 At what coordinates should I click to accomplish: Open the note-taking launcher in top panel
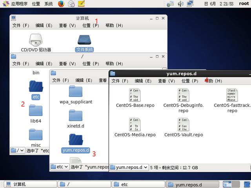tap(81, 4)
